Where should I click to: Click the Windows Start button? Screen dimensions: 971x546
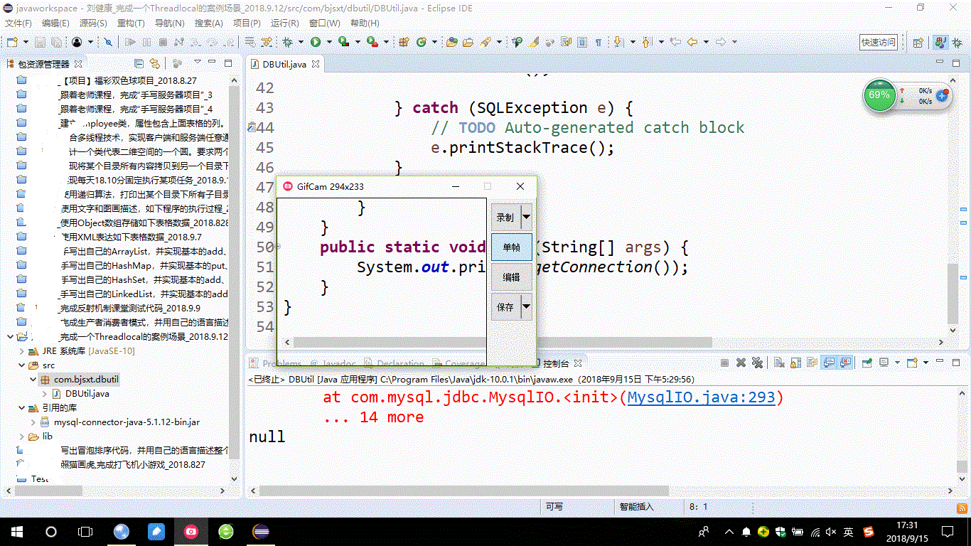(x=17, y=531)
